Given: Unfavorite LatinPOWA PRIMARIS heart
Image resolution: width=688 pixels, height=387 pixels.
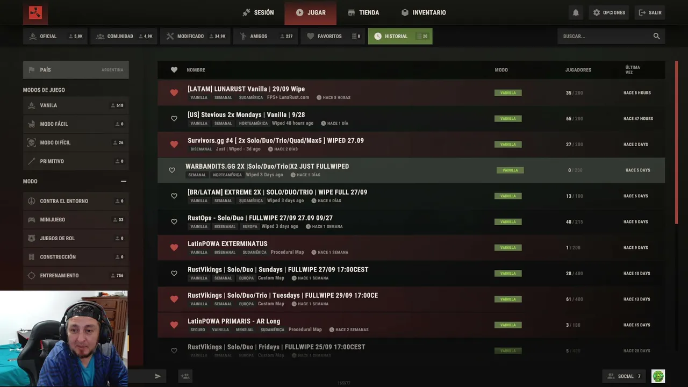Looking at the screenshot, I should click(x=174, y=325).
